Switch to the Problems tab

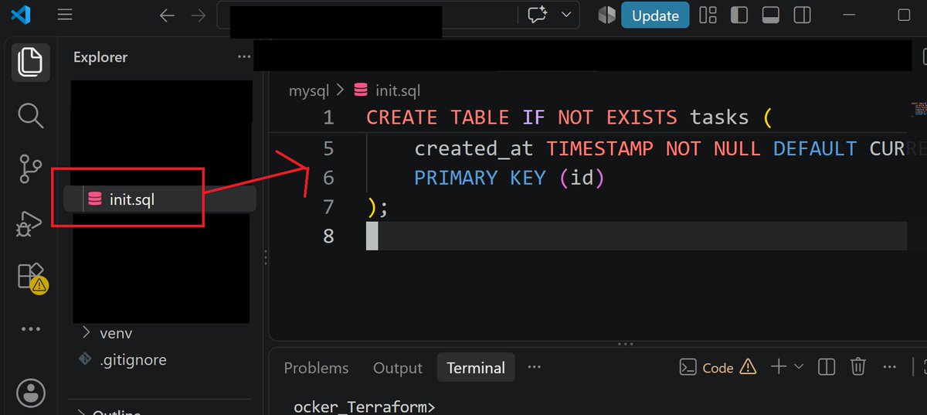pyautogui.click(x=316, y=368)
